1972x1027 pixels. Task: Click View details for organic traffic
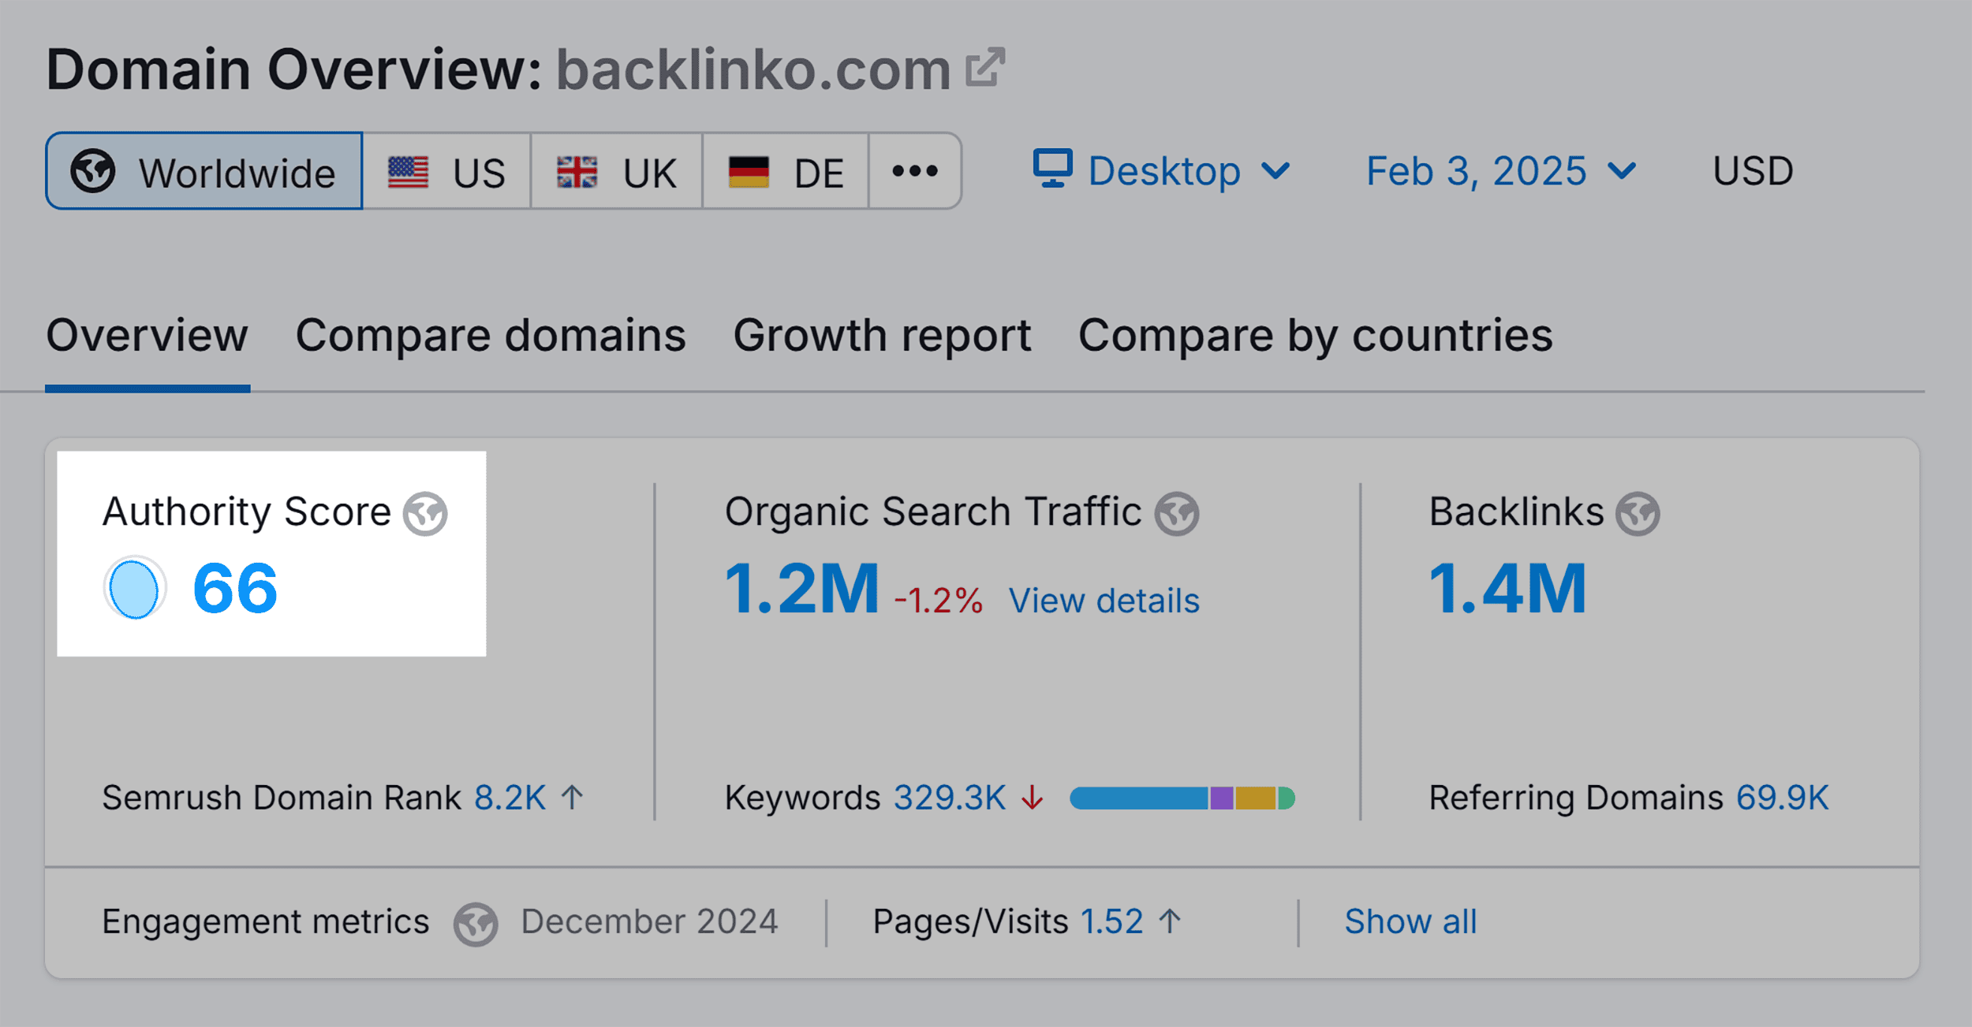click(1106, 601)
